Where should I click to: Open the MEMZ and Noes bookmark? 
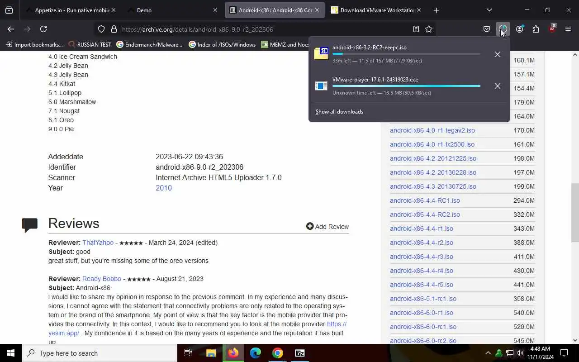point(285,44)
